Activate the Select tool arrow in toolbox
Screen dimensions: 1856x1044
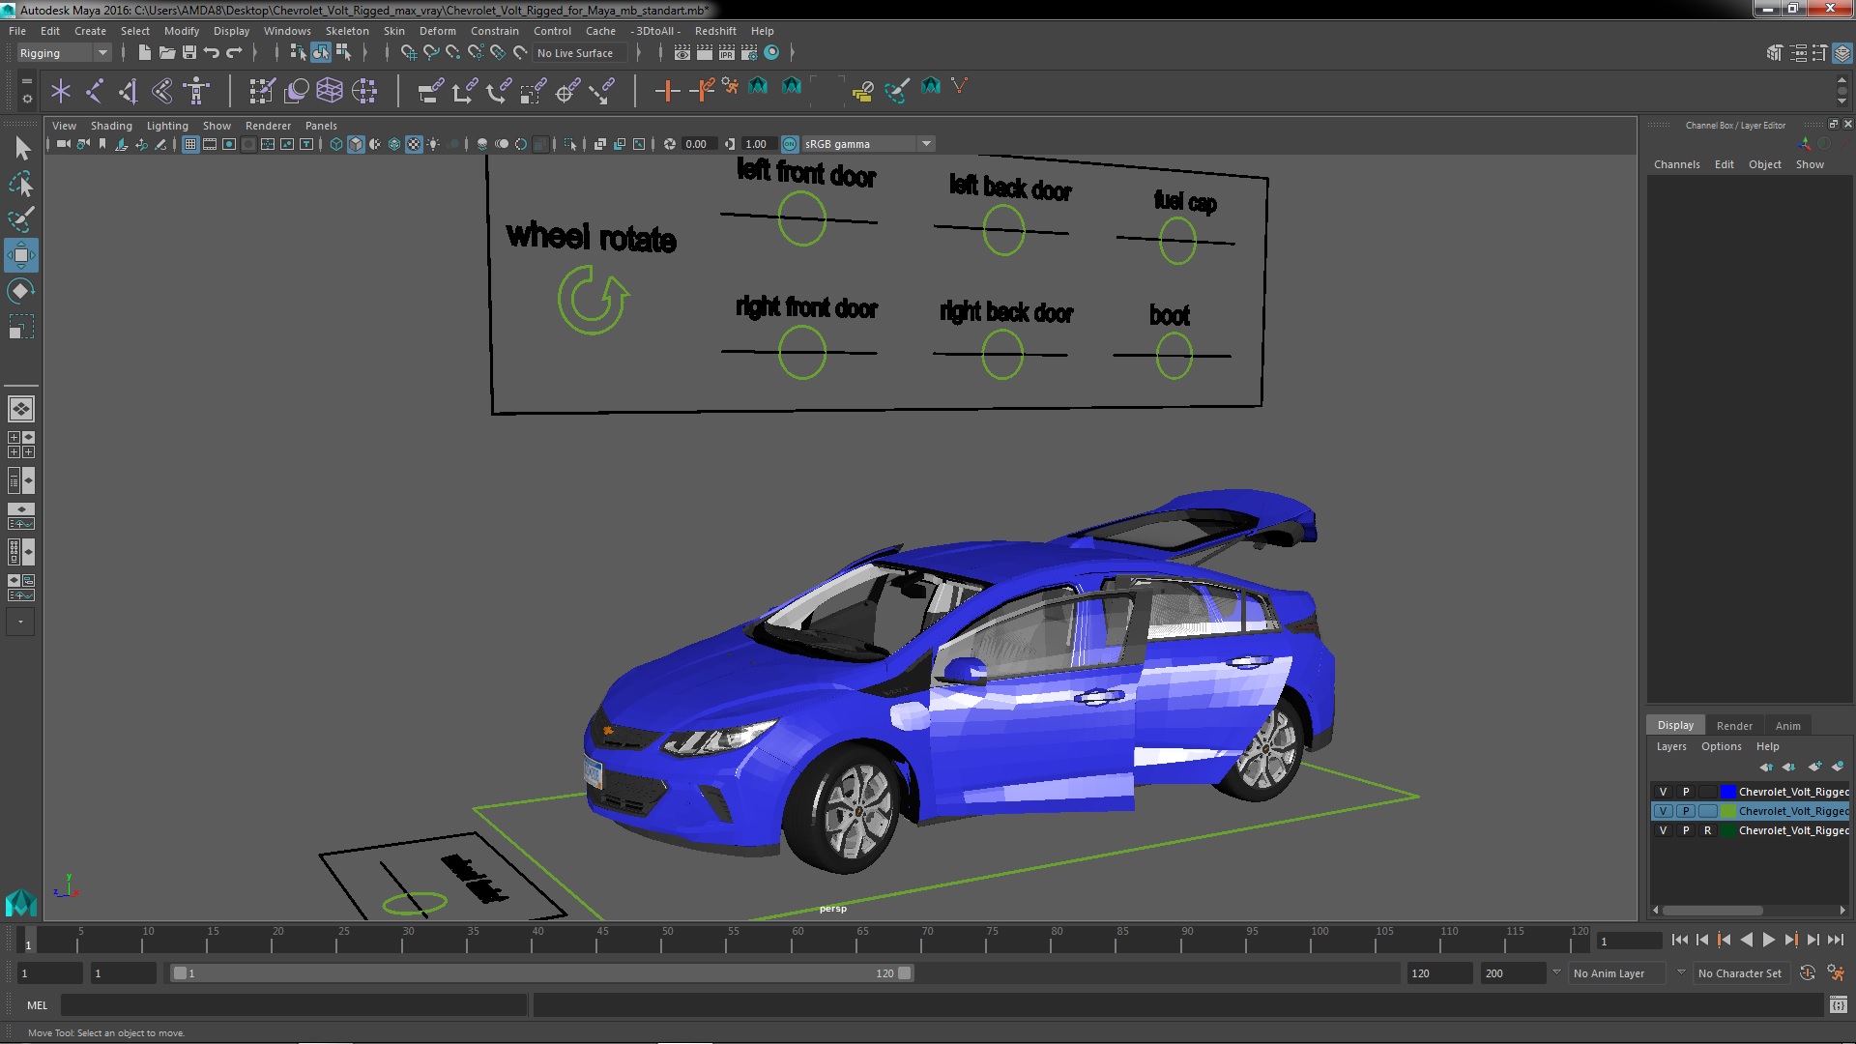pyautogui.click(x=21, y=148)
